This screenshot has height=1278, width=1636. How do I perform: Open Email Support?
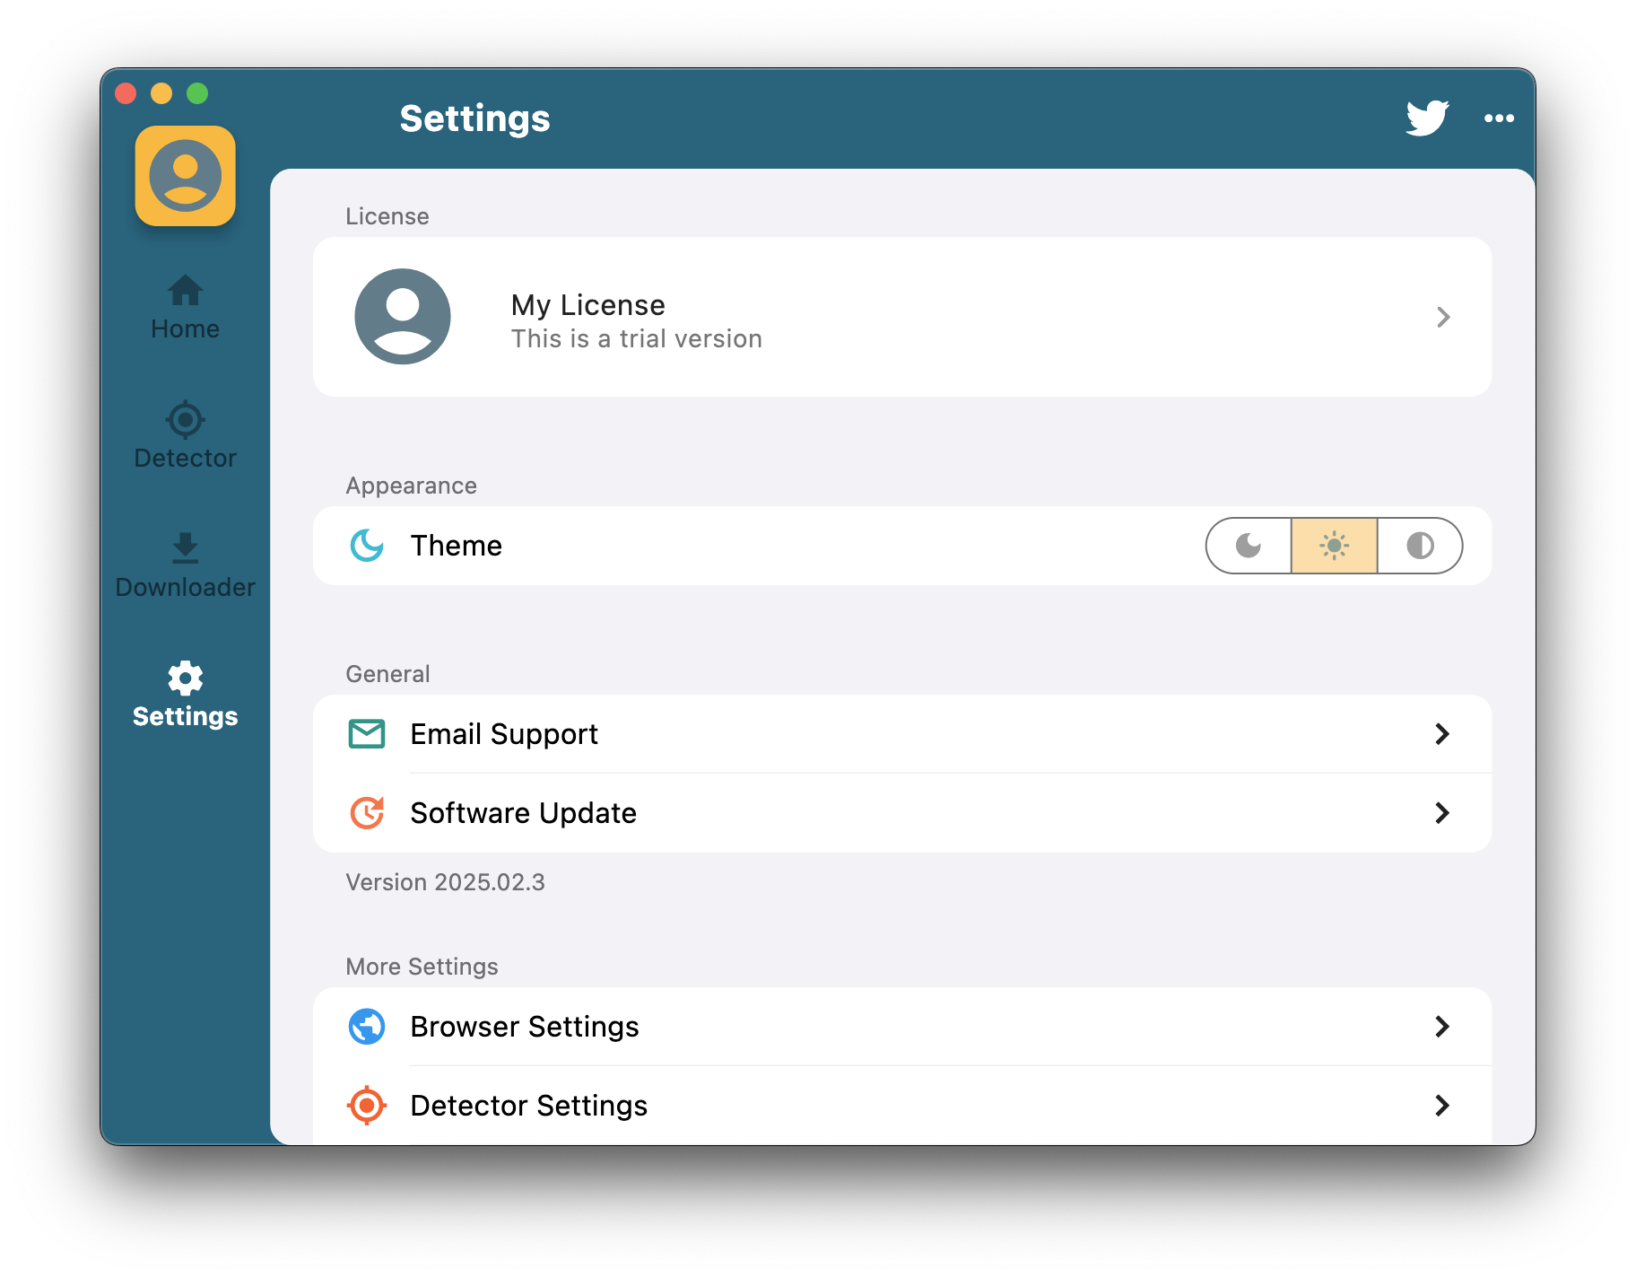click(x=503, y=733)
